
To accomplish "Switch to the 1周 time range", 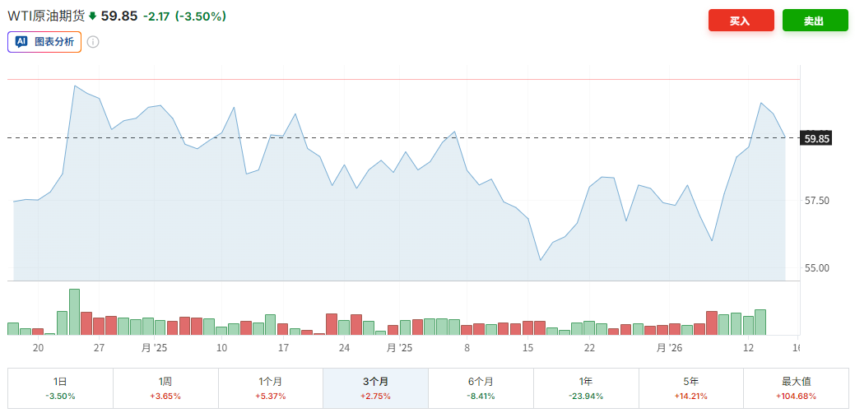I will click(165, 387).
